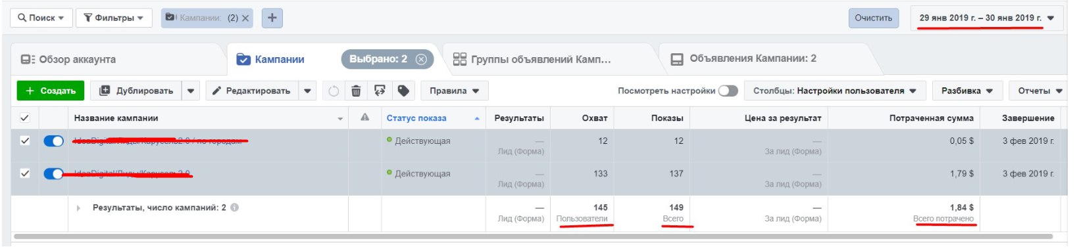Click the icon on Объявления Кампании tab
The image size is (1077, 249).
tap(677, 59)
